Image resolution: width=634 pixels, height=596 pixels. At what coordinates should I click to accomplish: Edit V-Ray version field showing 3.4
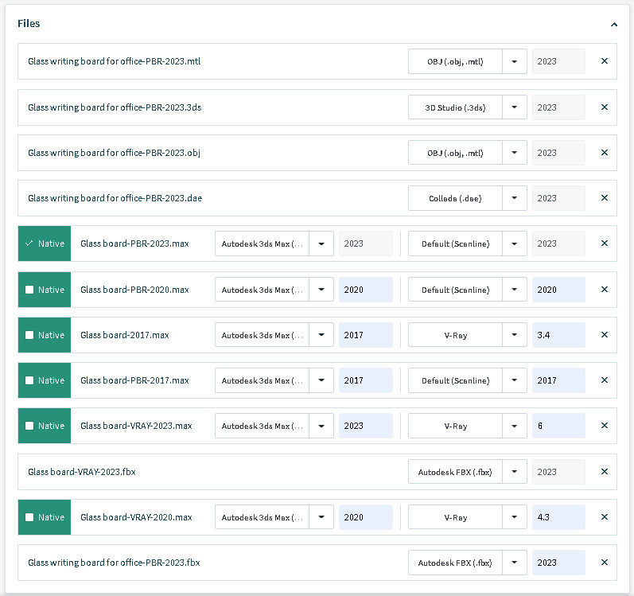558,335
